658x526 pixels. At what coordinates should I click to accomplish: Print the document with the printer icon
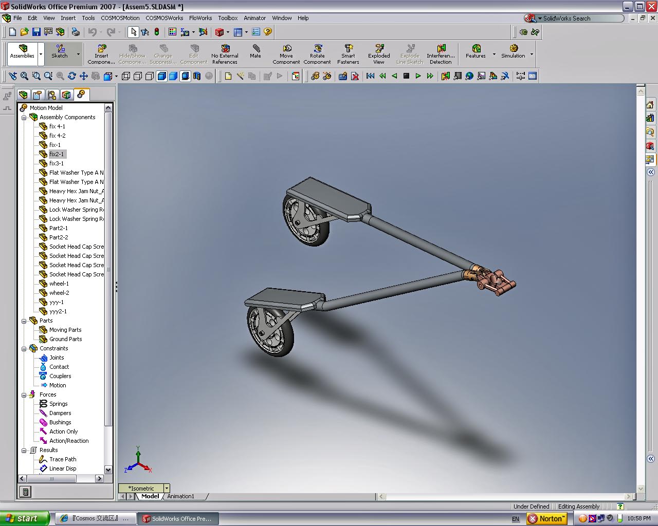tap(76, 32)
